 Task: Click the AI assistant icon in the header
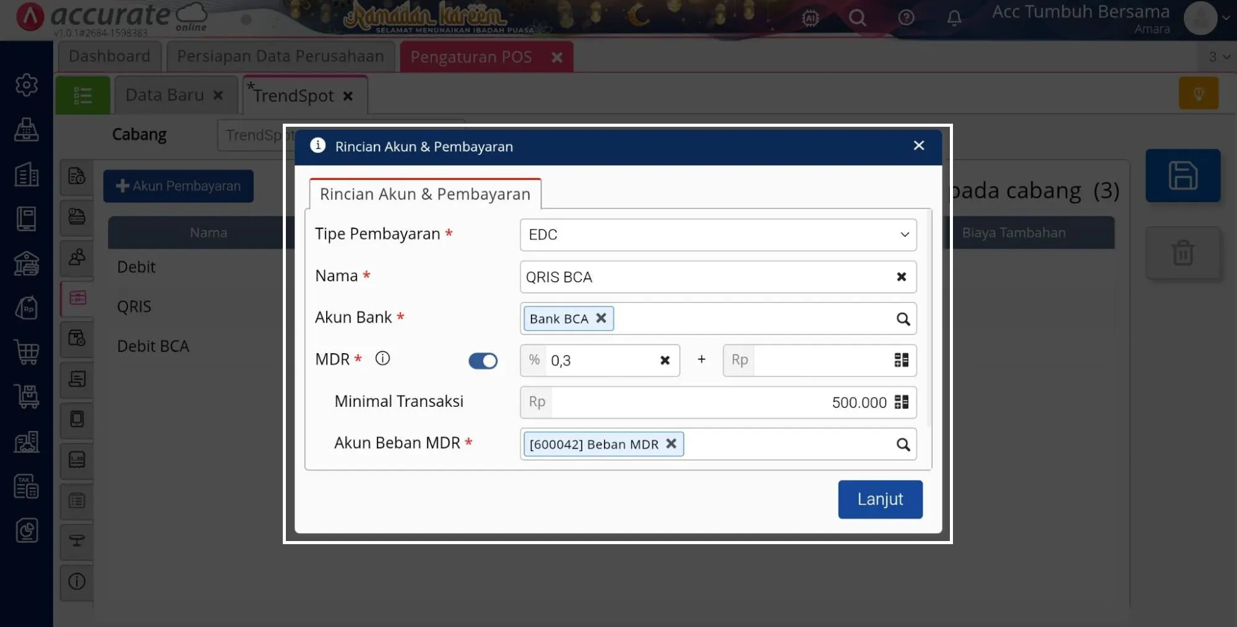(809, 18)
